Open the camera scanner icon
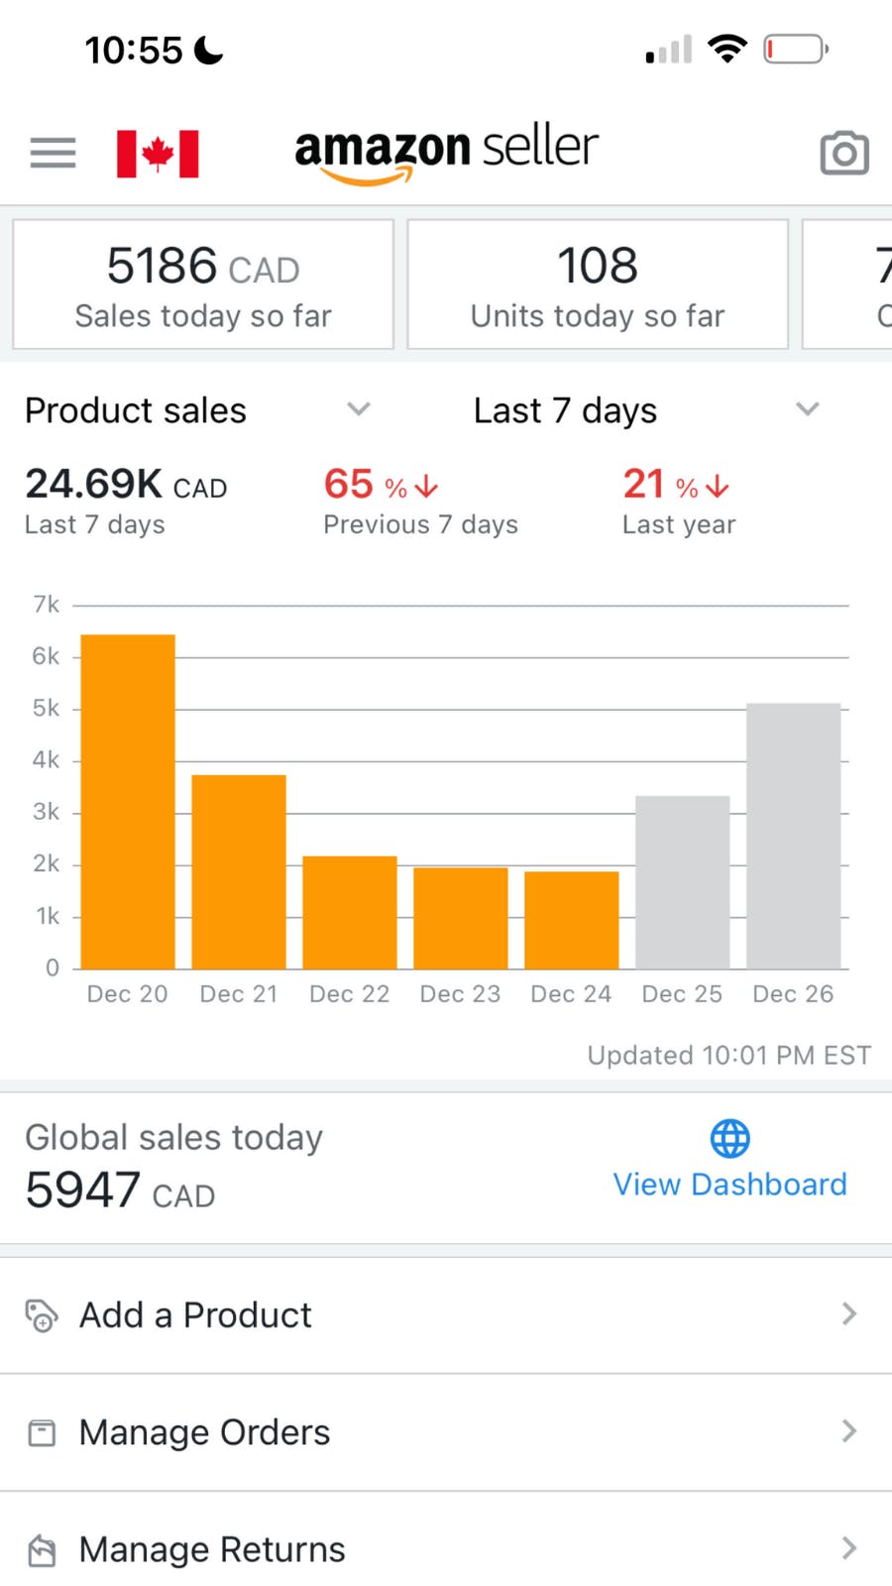This screenshot has width=892, height=1586. 843,154
